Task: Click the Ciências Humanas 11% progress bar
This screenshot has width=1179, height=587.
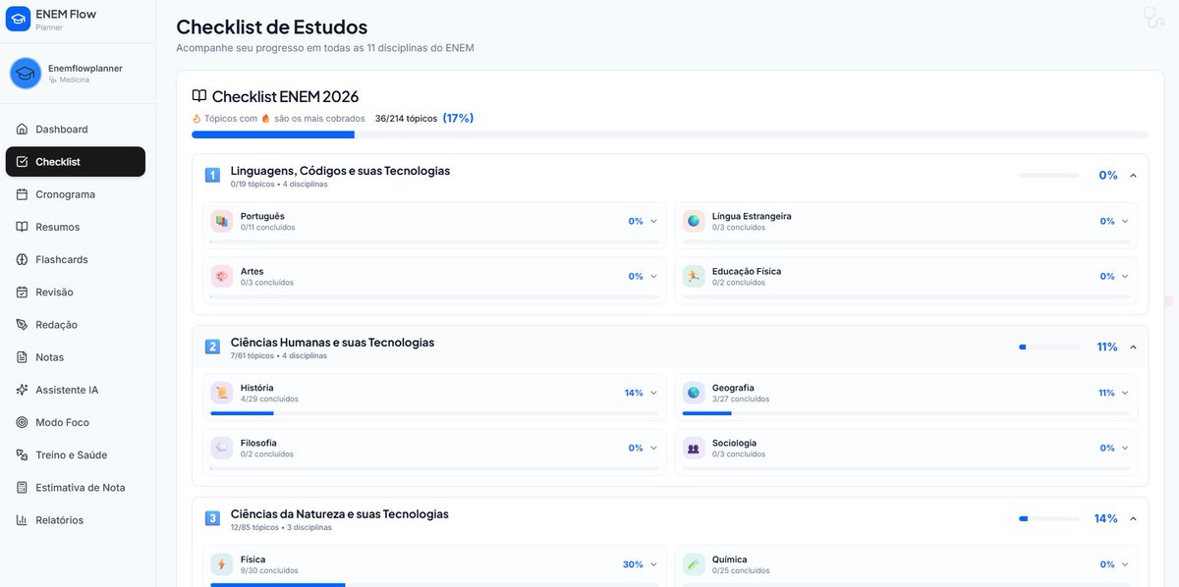Action: click(x=1048, y=347)
